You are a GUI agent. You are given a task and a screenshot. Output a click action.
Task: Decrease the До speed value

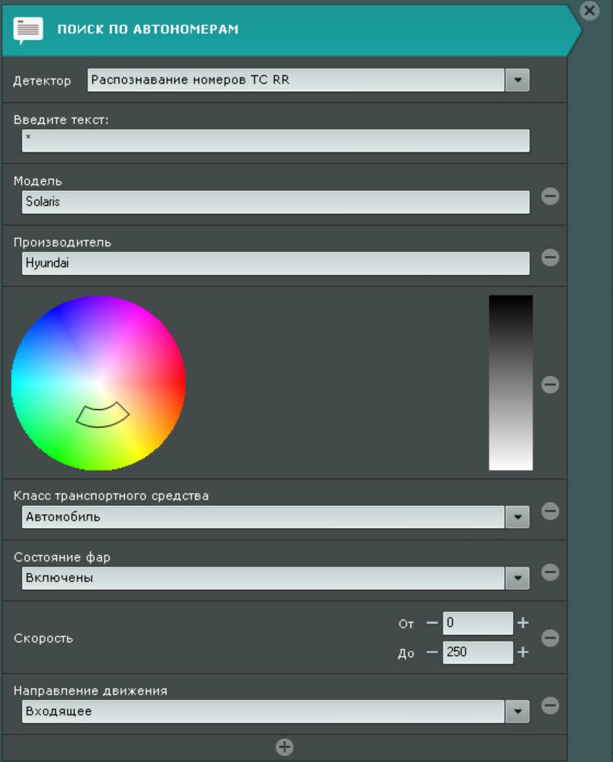point(432,653)
